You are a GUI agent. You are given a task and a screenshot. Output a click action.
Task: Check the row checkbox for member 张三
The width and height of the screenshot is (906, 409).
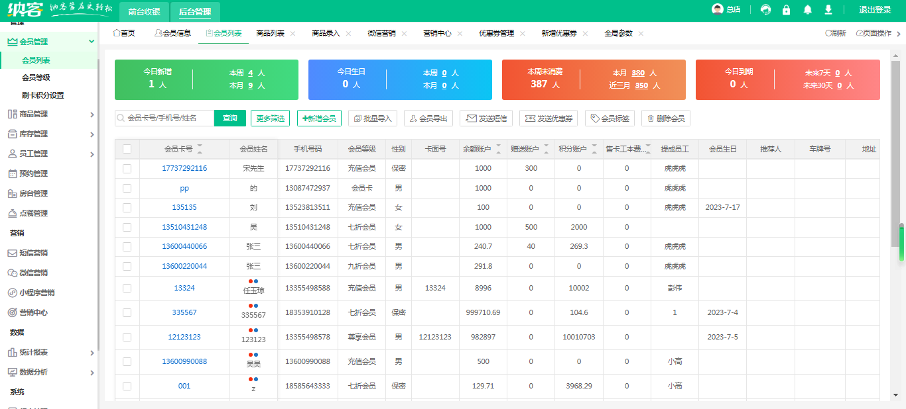[127, 246]
